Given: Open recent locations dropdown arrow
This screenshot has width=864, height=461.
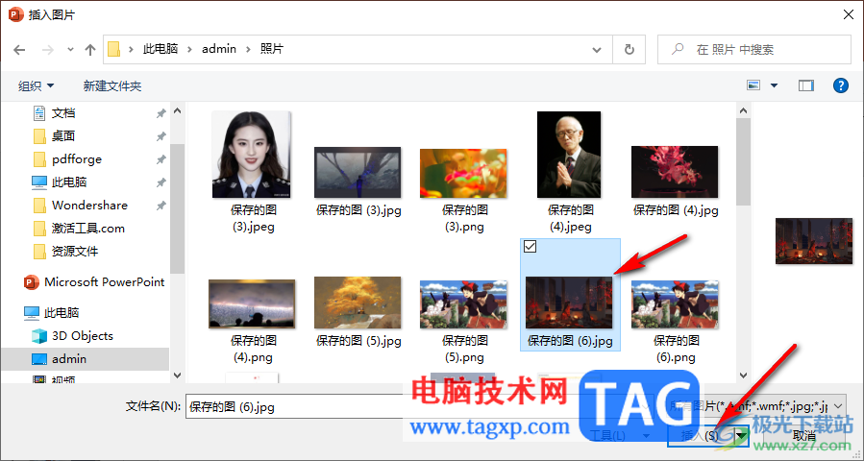Looking at the screenshot, I should (70, 50).
